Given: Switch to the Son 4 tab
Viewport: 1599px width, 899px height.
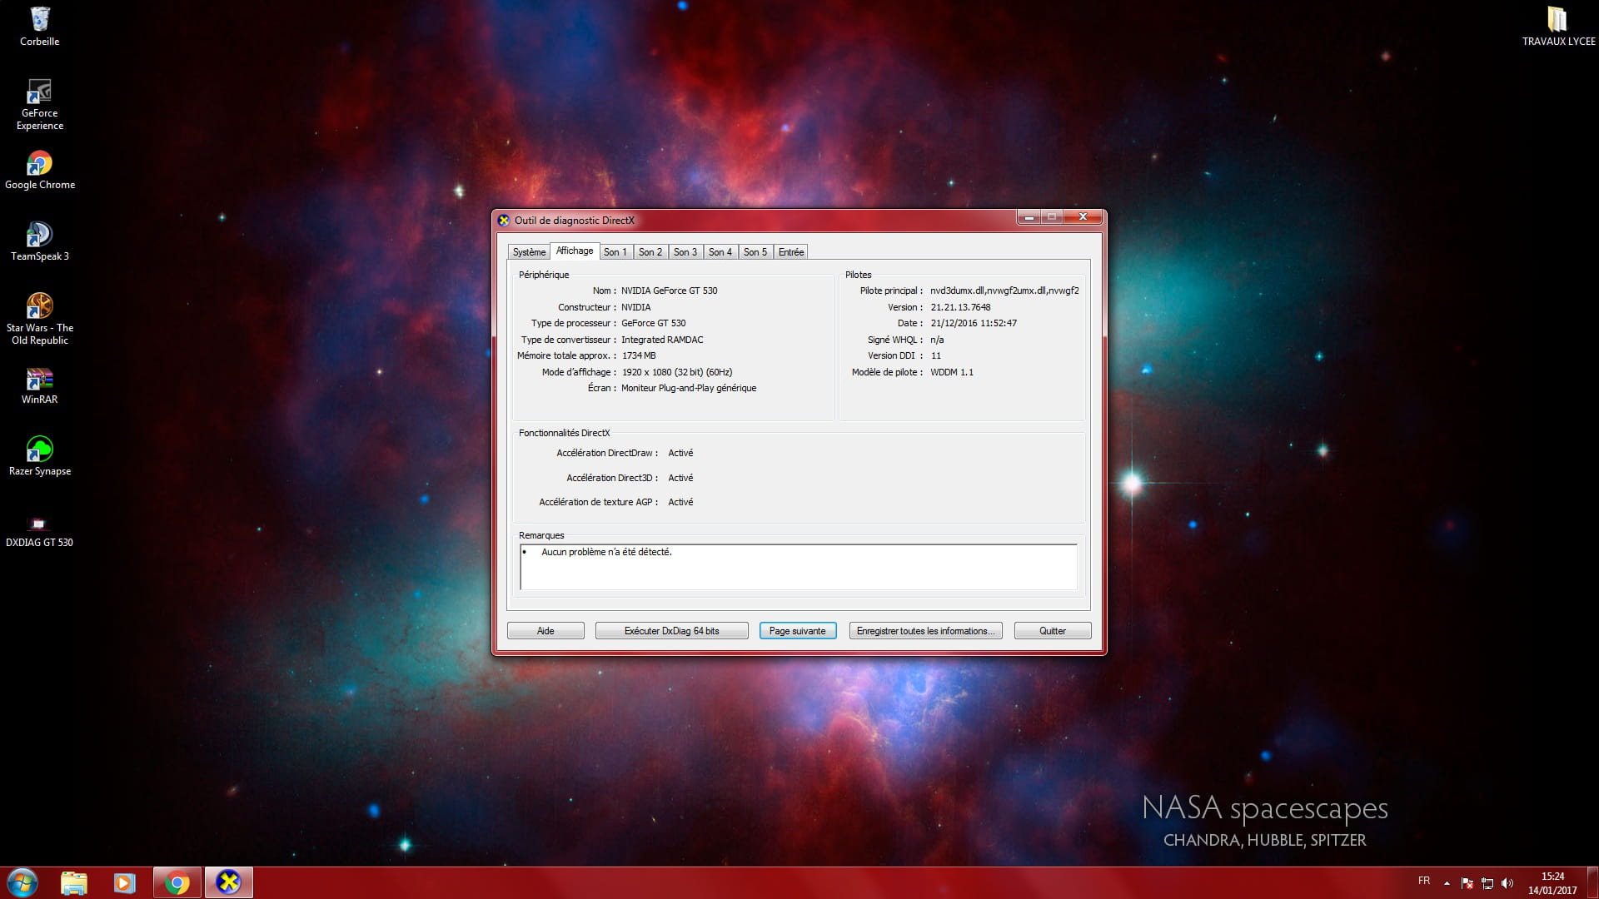Looking at the screenshot, I should 720,252.
